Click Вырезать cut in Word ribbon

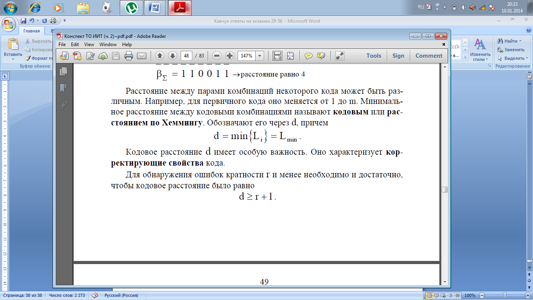(x=39, y=41)
